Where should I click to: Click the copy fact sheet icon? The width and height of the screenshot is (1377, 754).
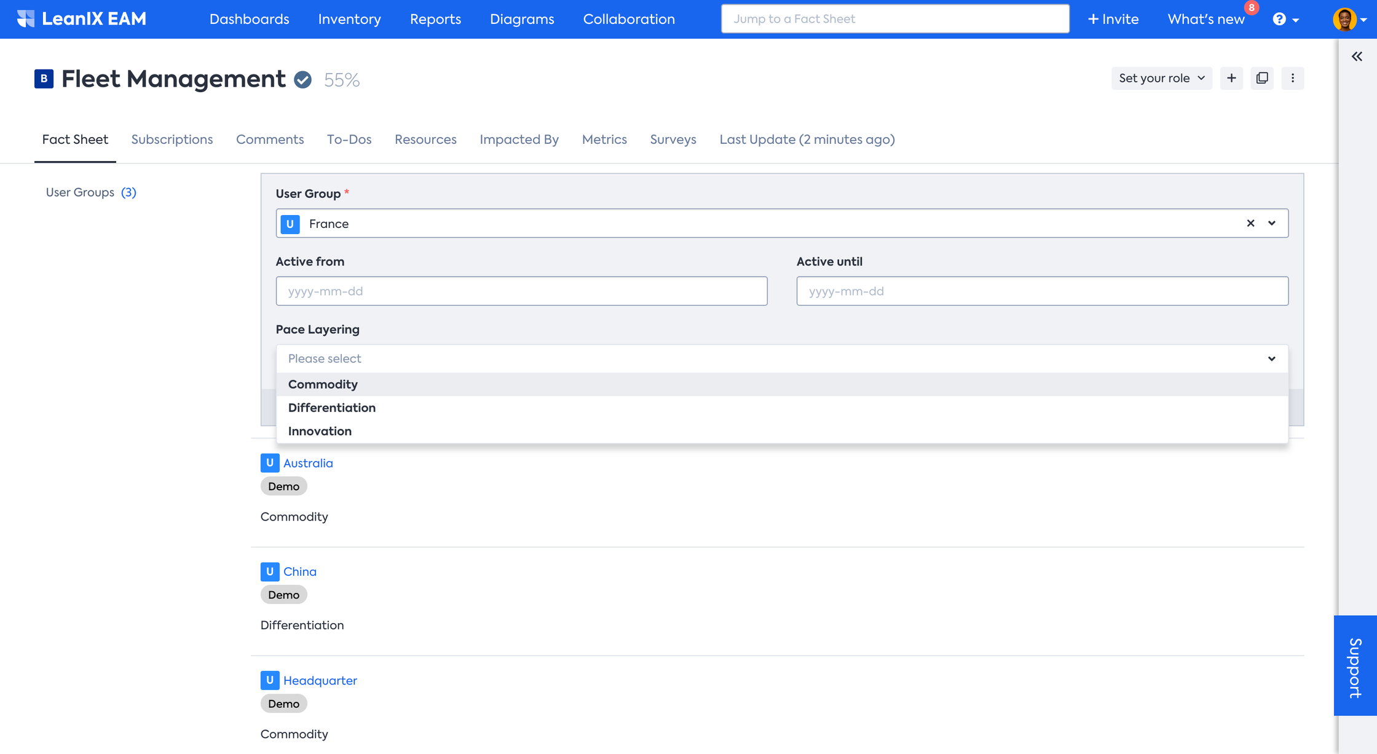coord(1262,78)
